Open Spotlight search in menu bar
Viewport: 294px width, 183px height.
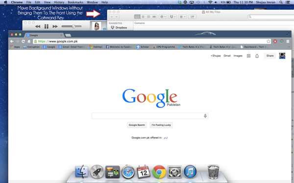[x=281, y=2]
